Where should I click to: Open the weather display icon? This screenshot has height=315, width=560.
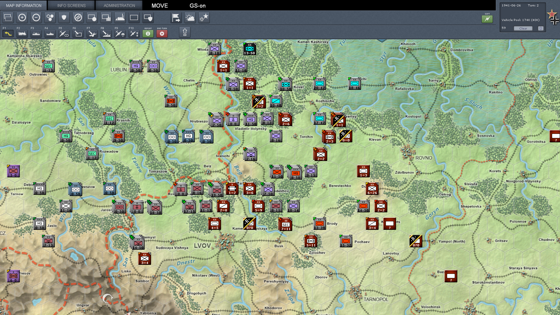pyautogui.click(x=190, y=18)
